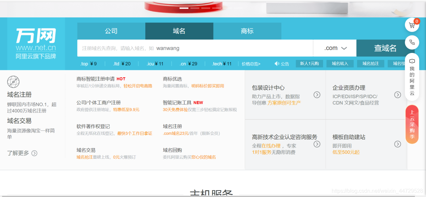Click the compass icon above 域名注册
This screenshot has width=426, height=197.
point(13,82)
